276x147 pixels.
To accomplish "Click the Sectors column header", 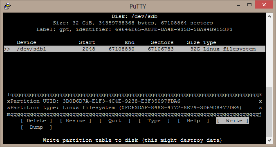I will click(162, 42).
